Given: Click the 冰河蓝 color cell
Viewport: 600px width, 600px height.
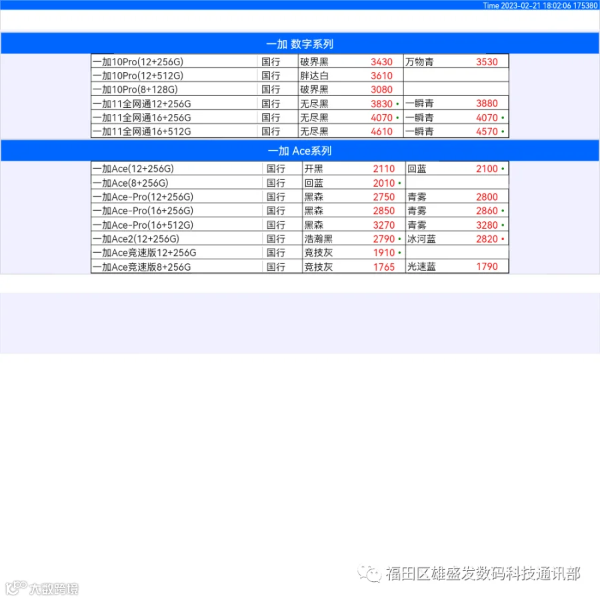Looking at the screenshot, I should click(421, 239).
